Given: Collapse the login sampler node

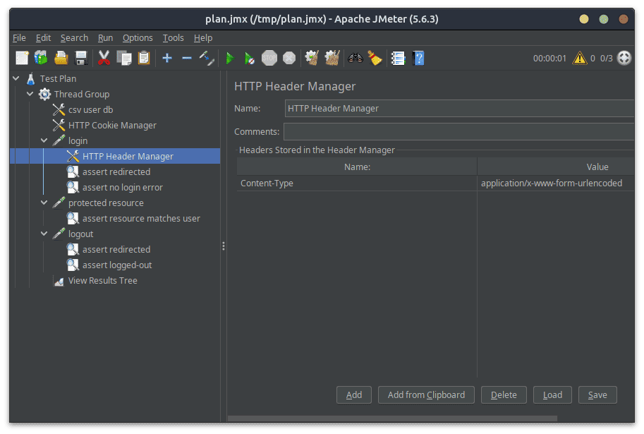Looking at the screenshot, I should (44, 140).
